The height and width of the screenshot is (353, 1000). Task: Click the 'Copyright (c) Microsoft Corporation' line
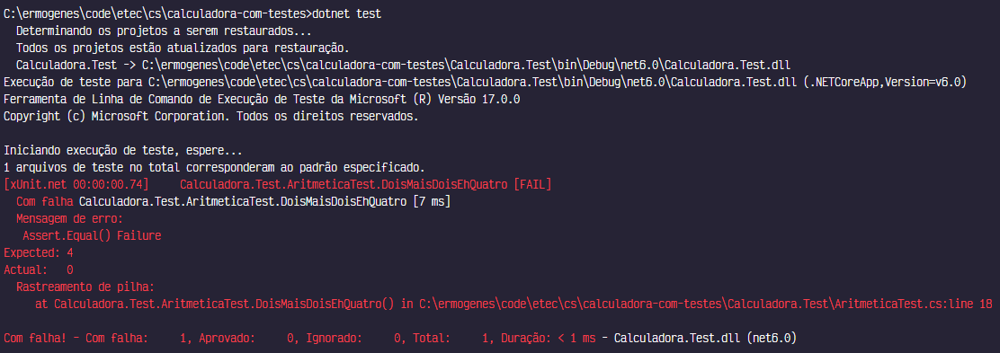tap(211, 117)
